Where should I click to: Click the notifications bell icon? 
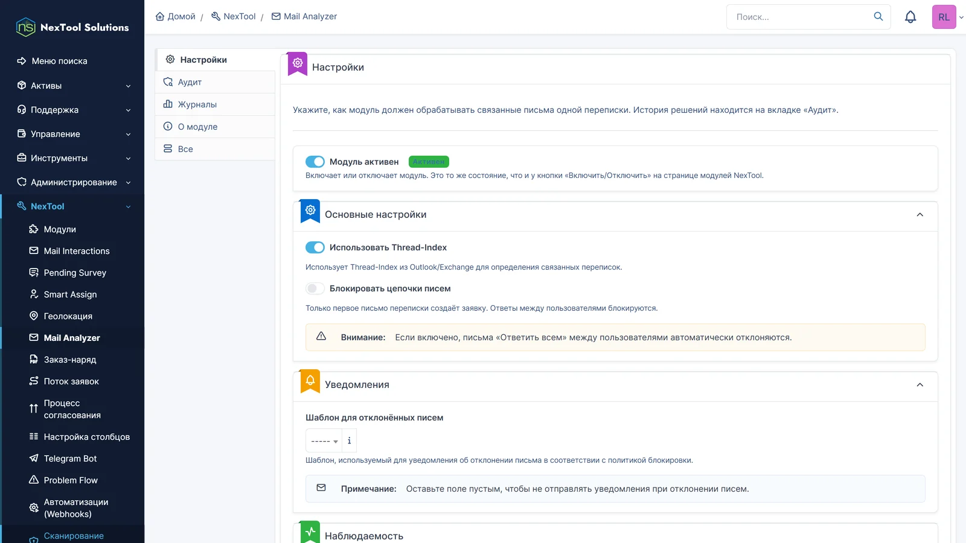click(x=910, y=17)
